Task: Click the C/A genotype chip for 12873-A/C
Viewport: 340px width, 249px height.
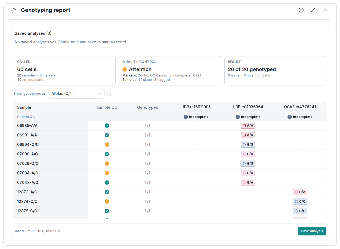Action: [300, 192]
